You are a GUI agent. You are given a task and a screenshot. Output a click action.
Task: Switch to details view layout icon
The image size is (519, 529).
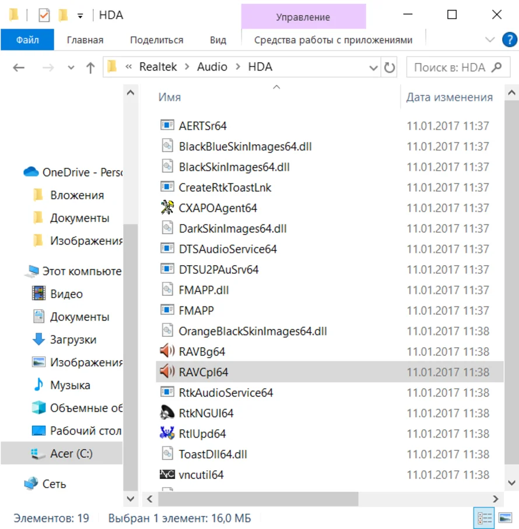pos(484,517)
